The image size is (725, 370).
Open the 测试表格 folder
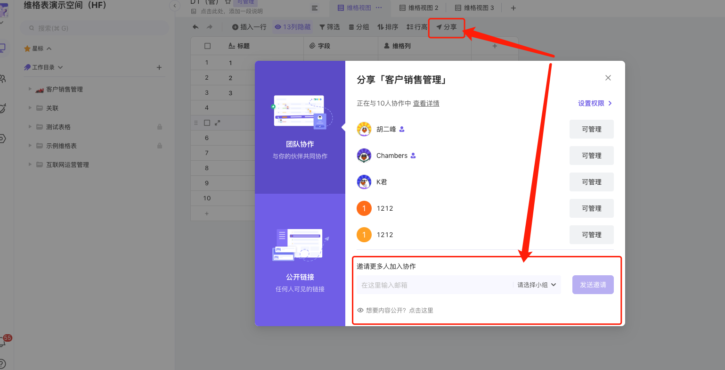coord(58,127)
